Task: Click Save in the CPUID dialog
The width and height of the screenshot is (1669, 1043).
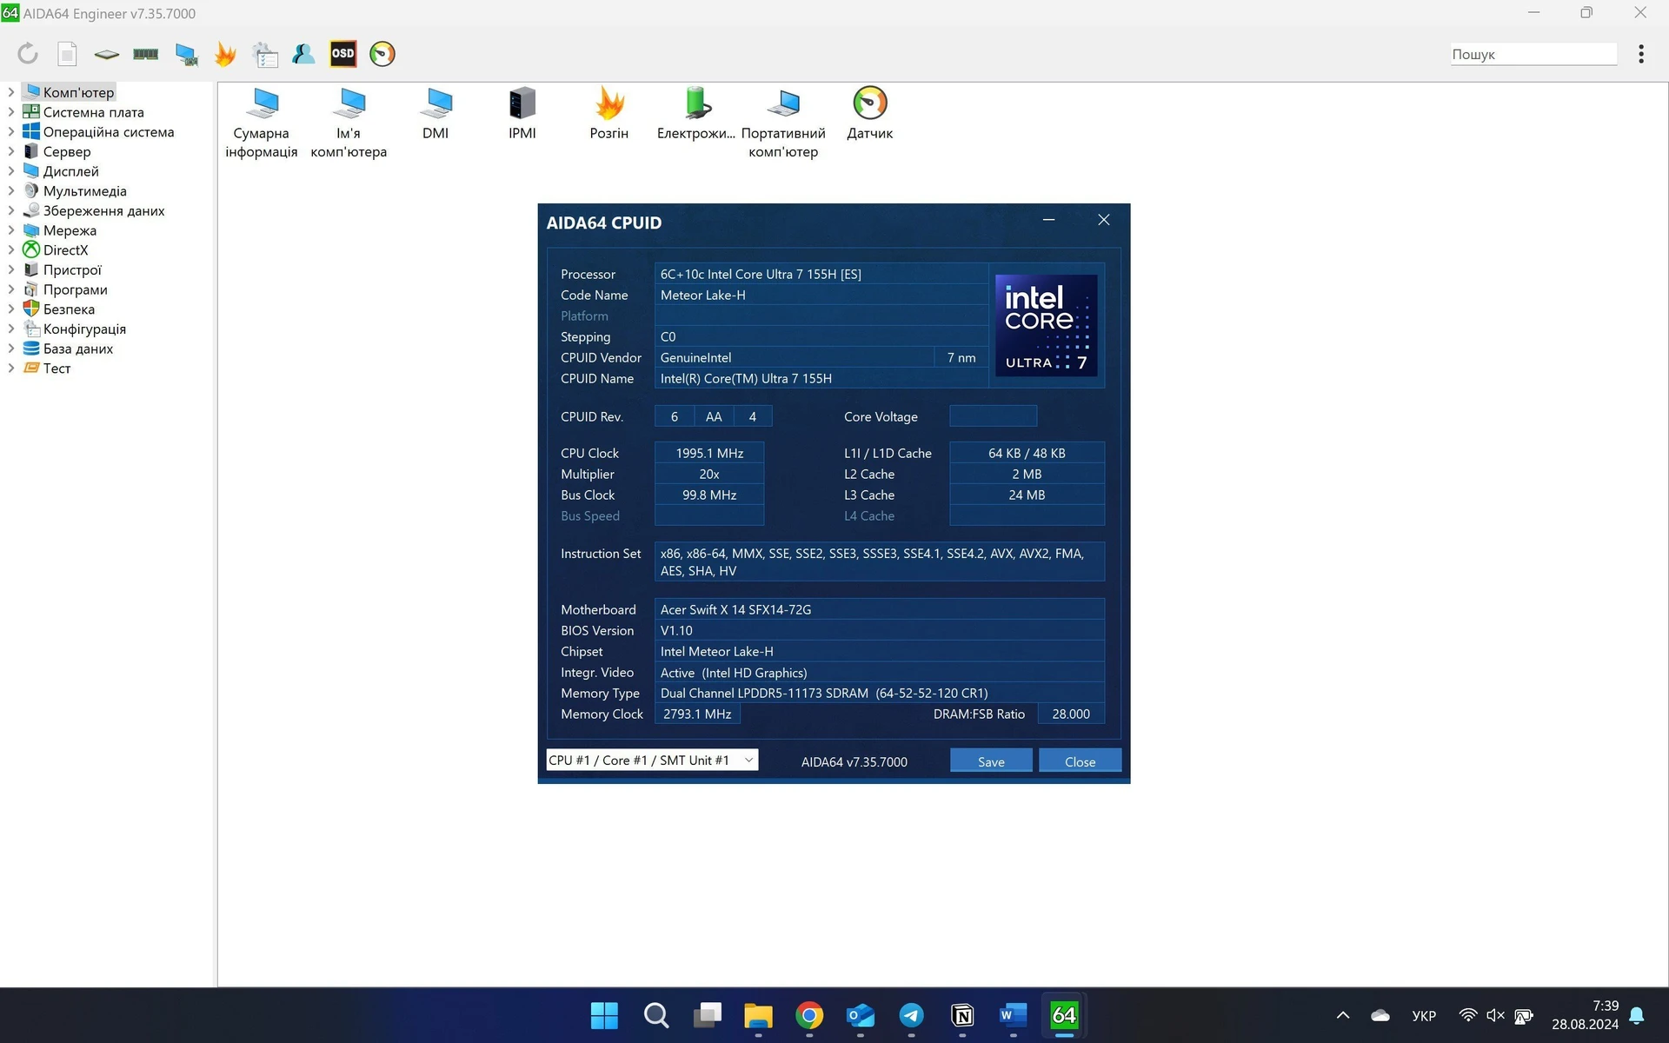Action: [x=991, y=761]
